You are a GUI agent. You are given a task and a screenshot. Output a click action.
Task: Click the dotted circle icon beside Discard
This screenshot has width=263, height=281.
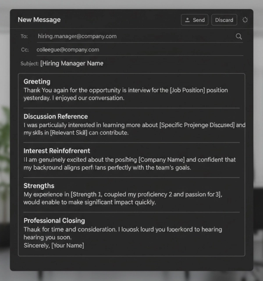[x=245, y=20]
